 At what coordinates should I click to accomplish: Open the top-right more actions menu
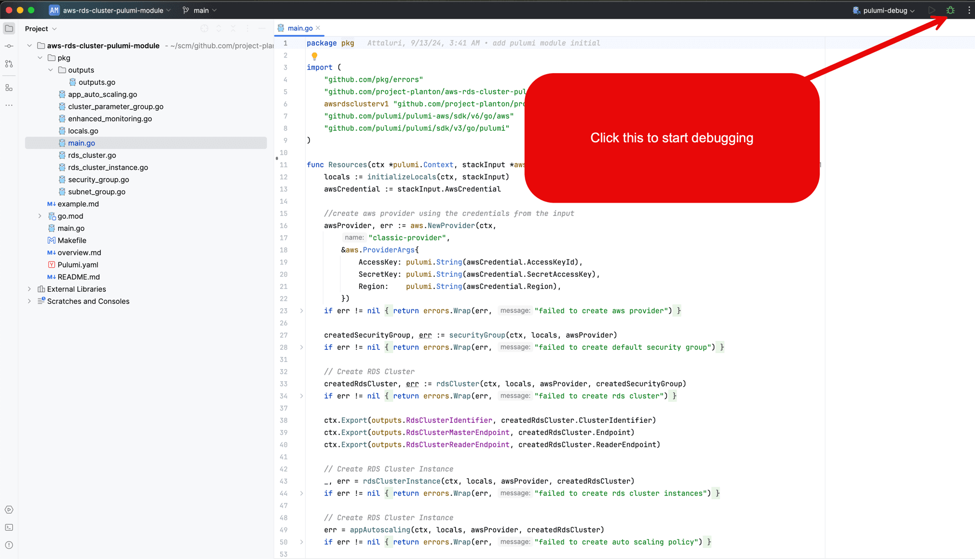point(969,11)
